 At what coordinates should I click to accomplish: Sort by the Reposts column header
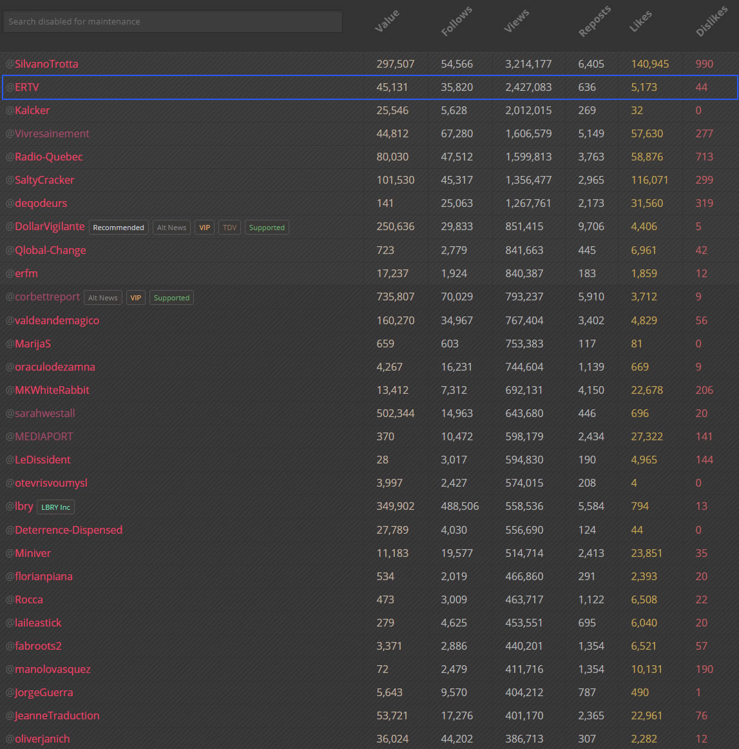tap(594, 21)
